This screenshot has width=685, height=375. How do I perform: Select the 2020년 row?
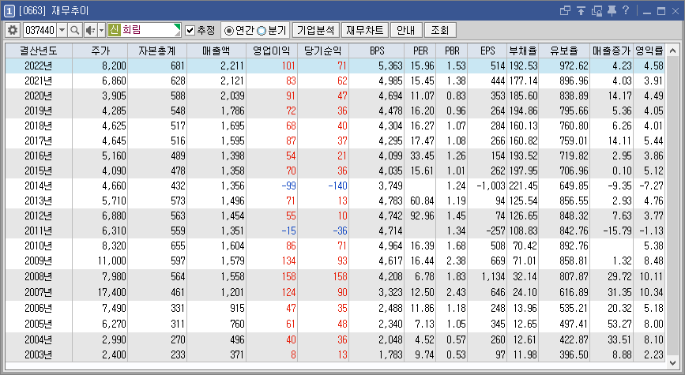(335, 96)
